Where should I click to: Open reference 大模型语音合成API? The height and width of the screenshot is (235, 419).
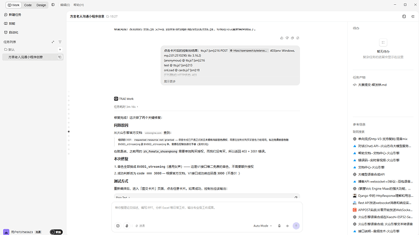tap(369, 174)
